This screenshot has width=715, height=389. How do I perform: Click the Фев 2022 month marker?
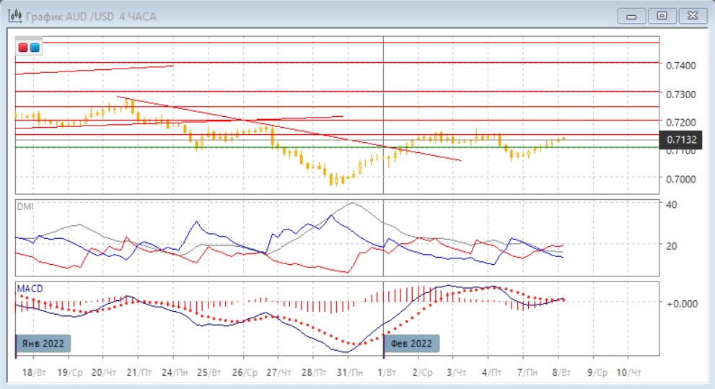(411, 344)
